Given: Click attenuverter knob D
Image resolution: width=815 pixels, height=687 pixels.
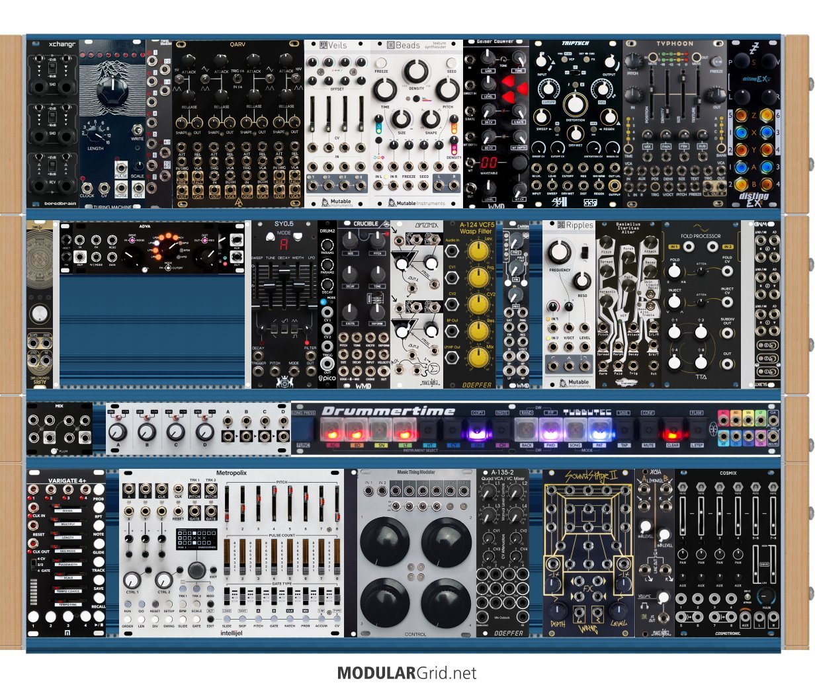Looking at the screenshot, I should (x=204, y=432).
